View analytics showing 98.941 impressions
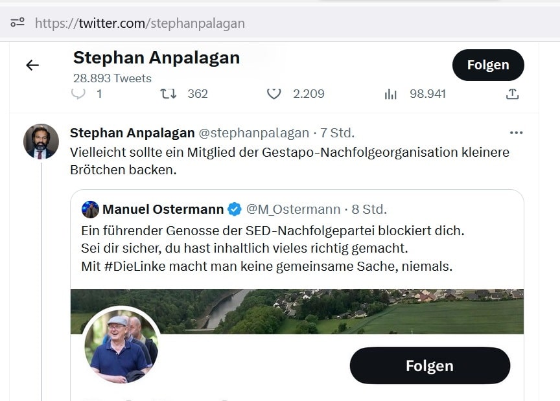The image size is (560, 401). click(390, 93)
